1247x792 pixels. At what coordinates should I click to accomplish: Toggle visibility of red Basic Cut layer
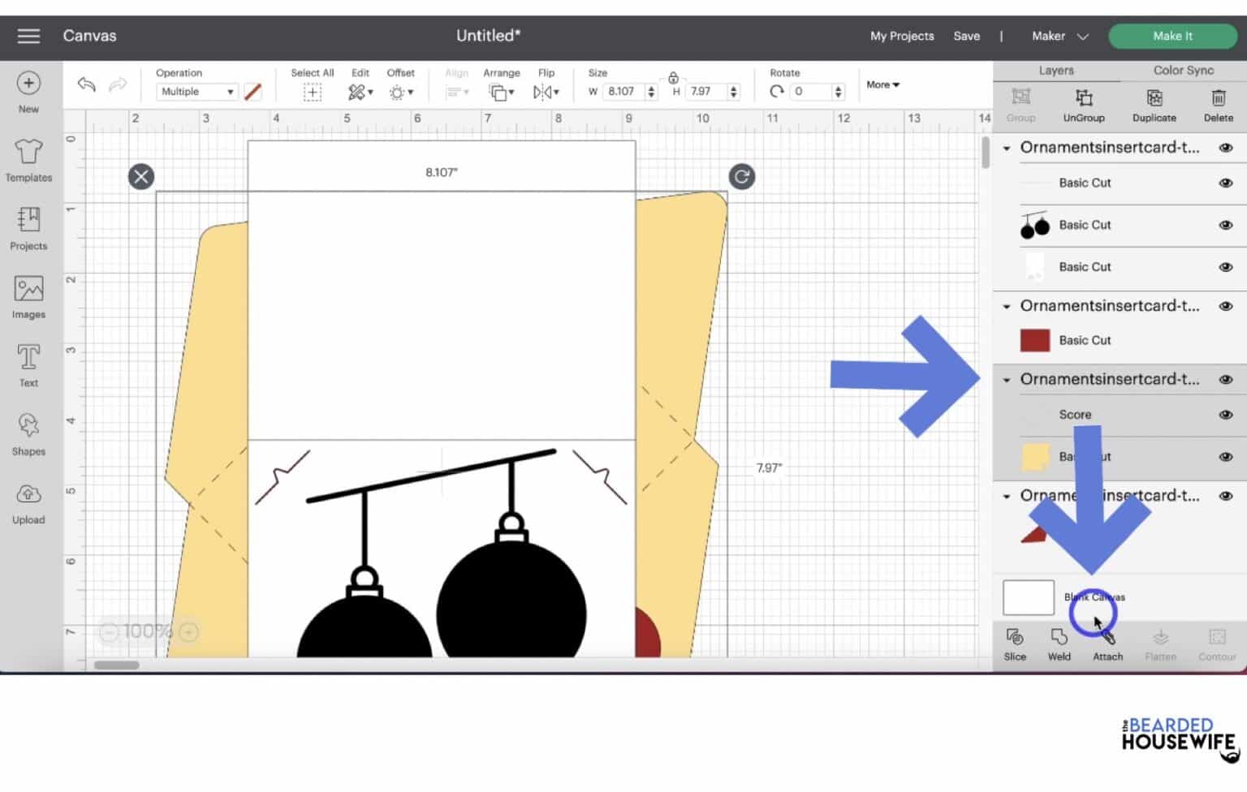coord(1226,340)
